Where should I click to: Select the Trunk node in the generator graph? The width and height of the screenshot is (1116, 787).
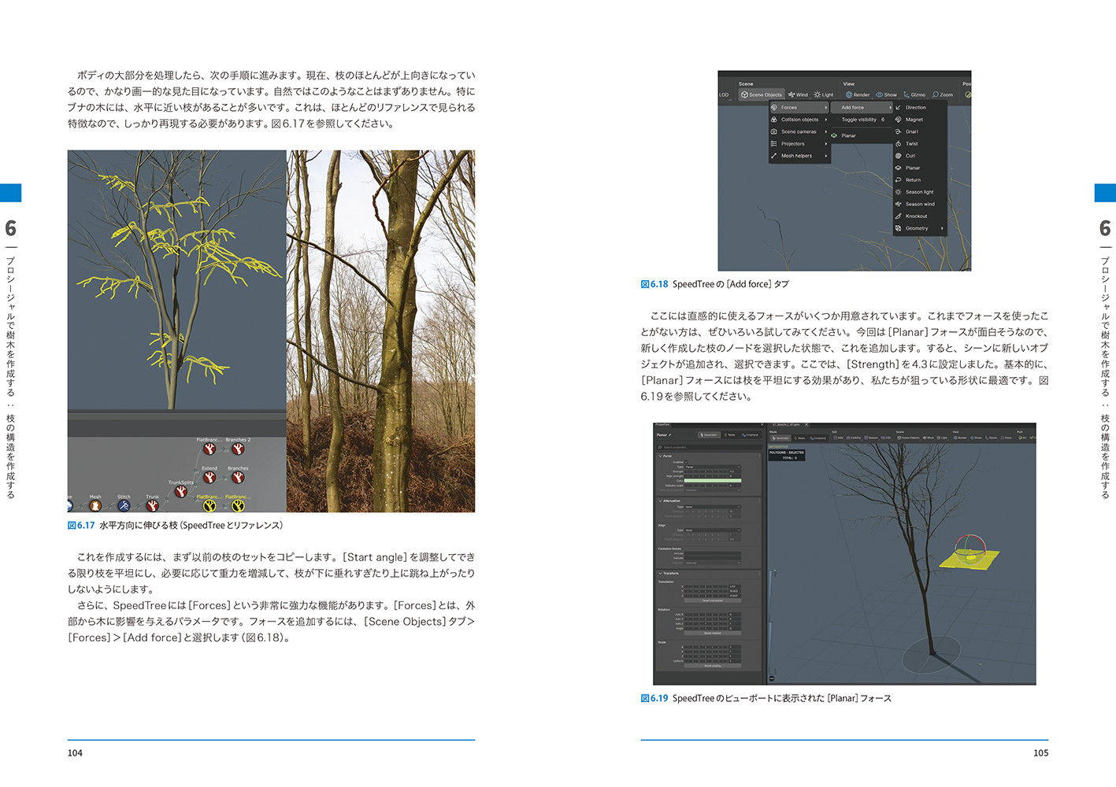153,506
